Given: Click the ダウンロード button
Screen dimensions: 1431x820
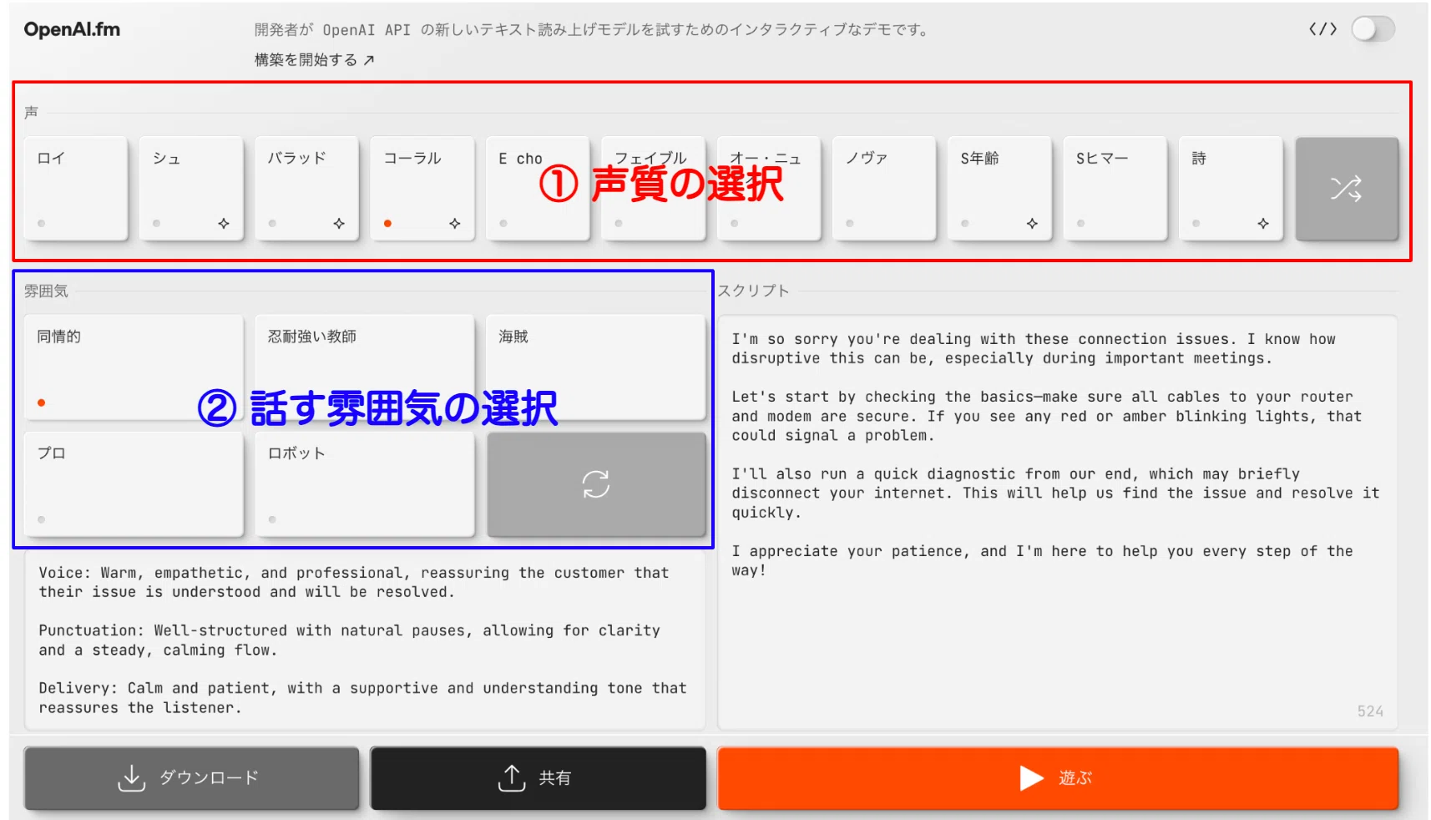Looking at the screenshot, I should pyautogui.click(x=191, y=778).
